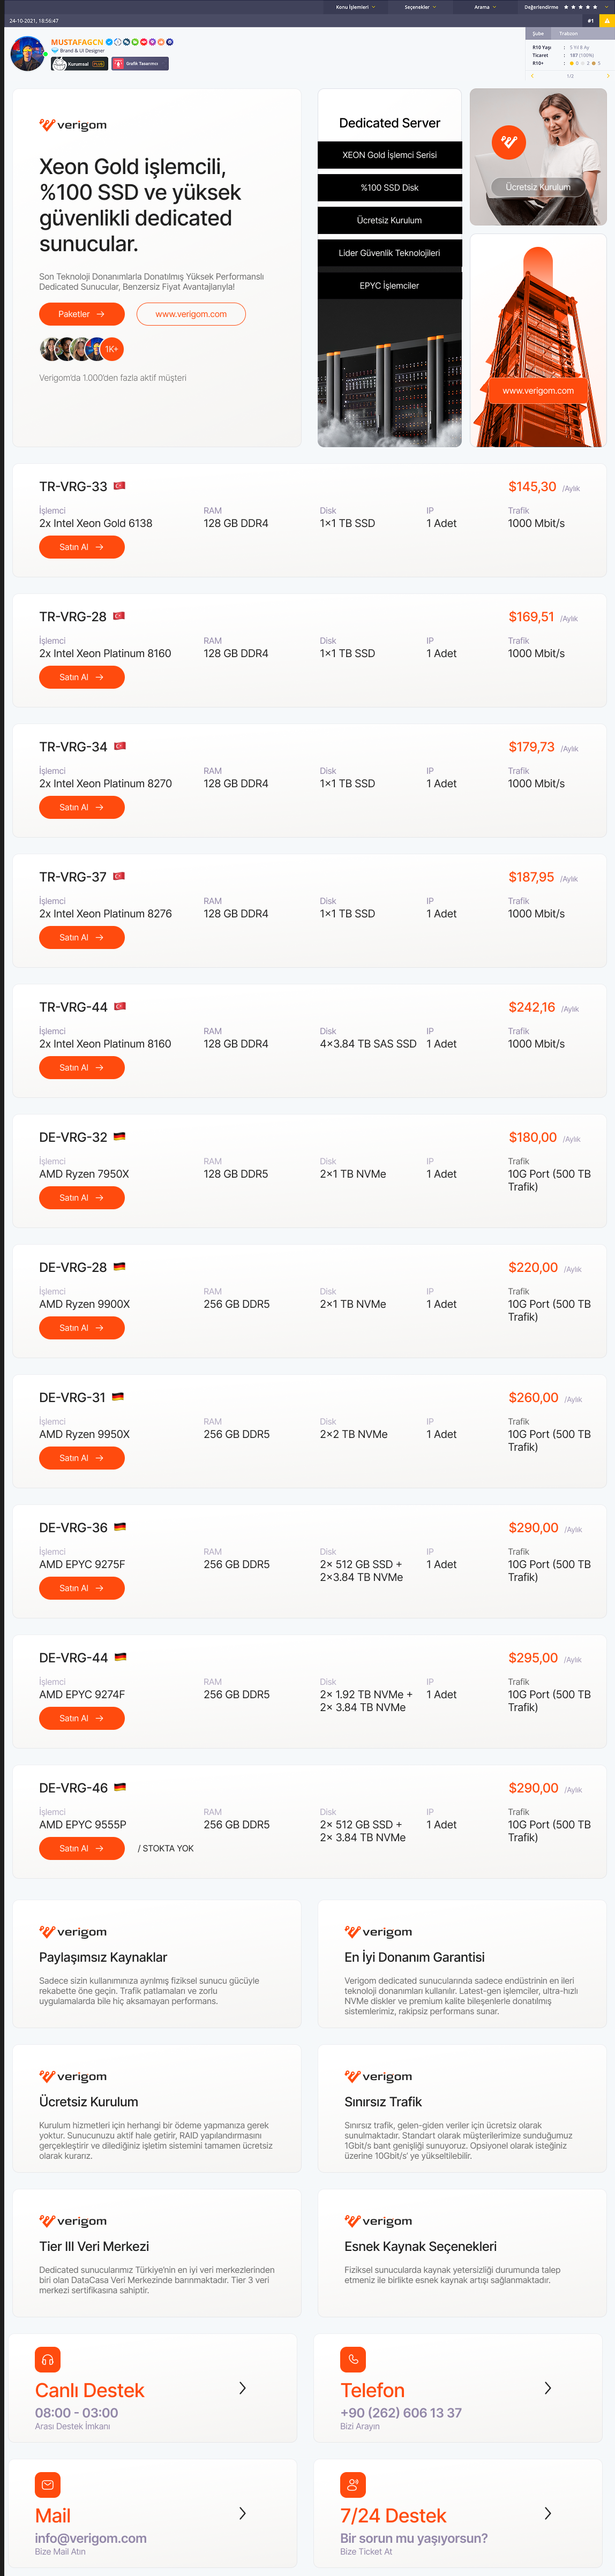Click the MUSTAFAGCN profile avatar

(x=27, y=54)
